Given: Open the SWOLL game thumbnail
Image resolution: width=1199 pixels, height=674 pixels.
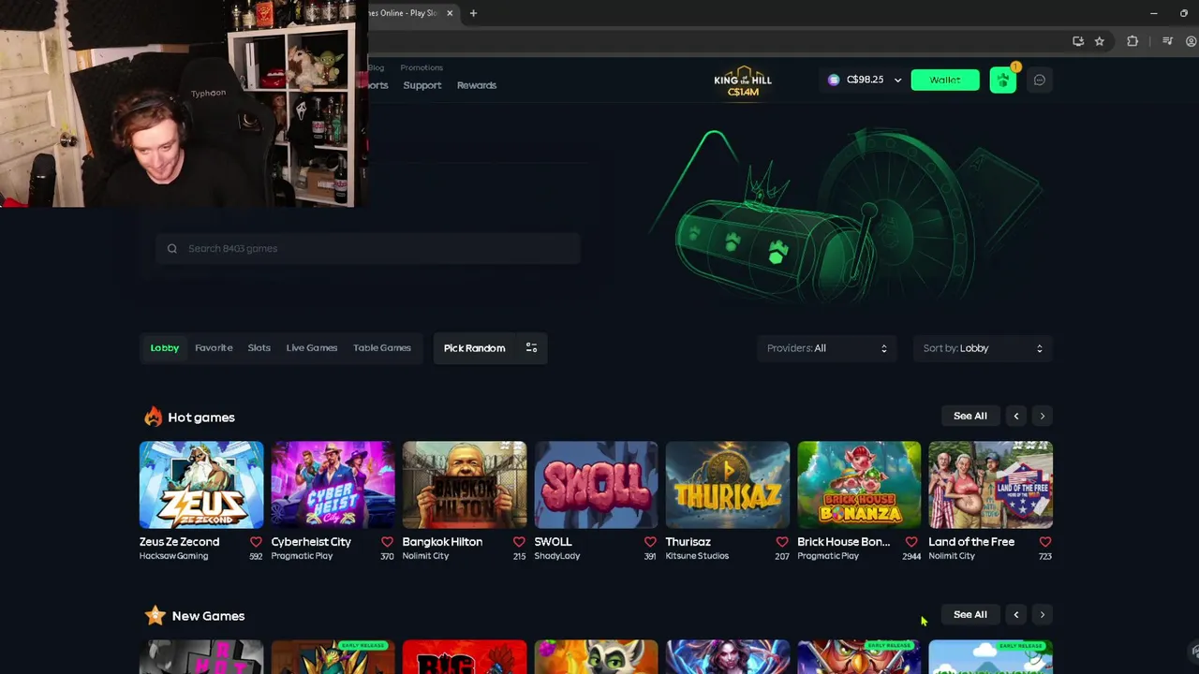Looking at the screenshot, I should point(596,485).
